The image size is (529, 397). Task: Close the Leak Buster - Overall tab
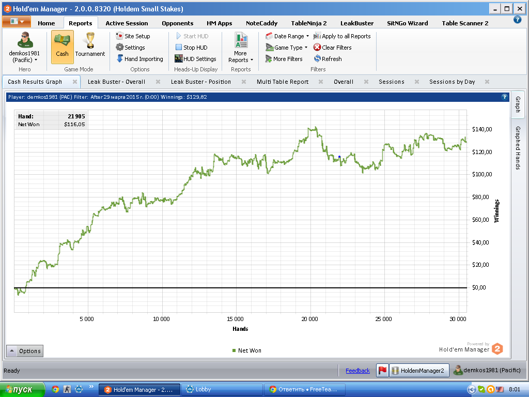point(158,82)
